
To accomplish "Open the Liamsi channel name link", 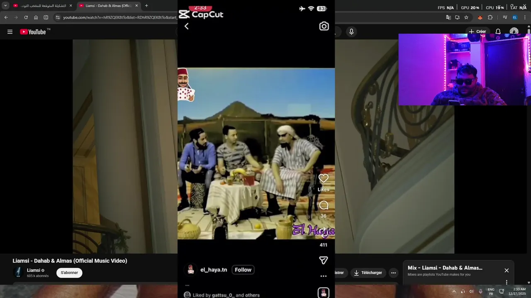I will (x=34, y=270).
